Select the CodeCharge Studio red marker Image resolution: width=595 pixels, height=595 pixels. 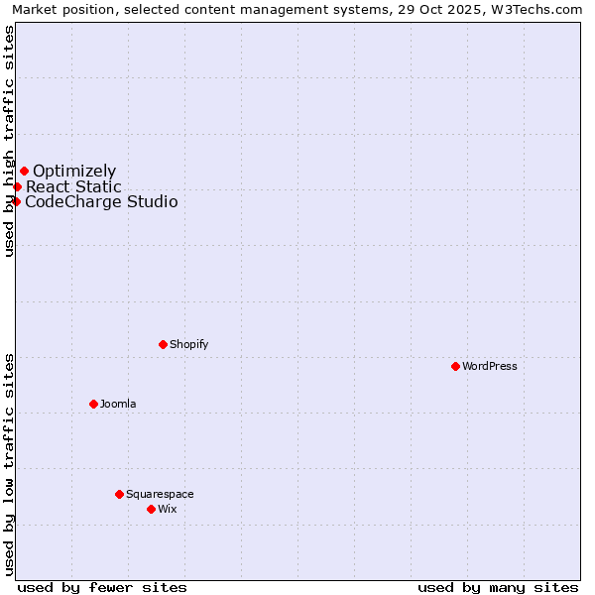(x=16, y=201)
